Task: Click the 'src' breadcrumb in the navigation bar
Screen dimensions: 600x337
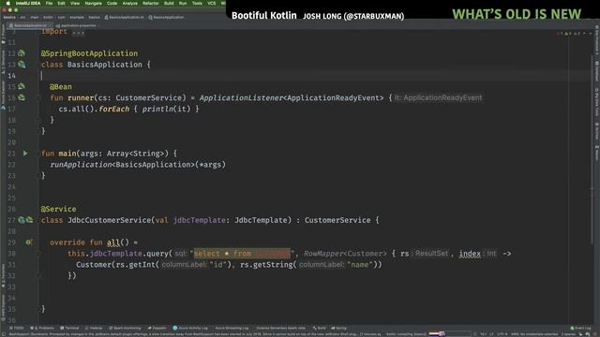Action: pos(22,17)
